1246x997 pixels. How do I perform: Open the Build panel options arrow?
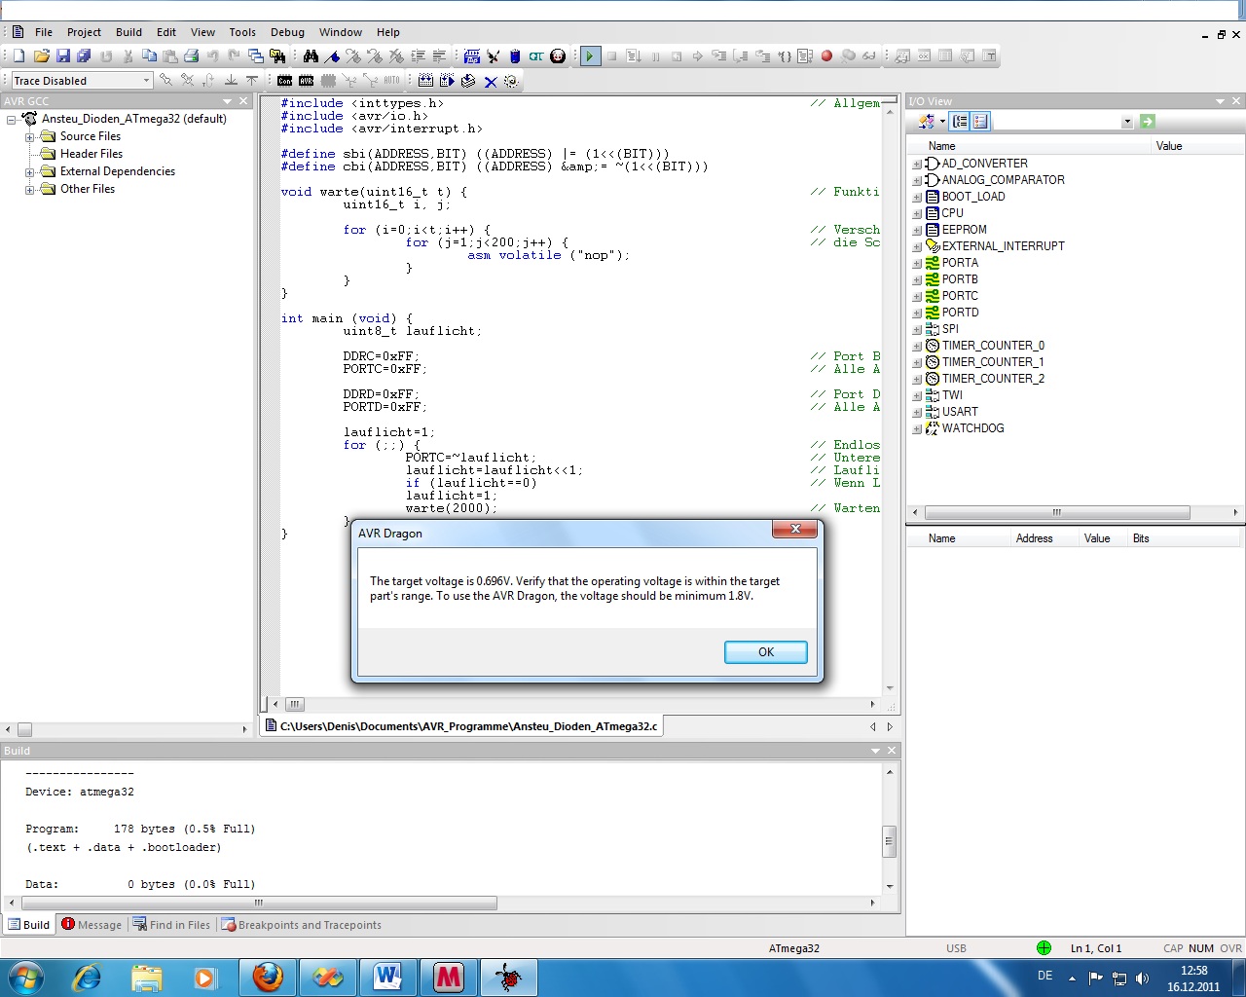coord(875,751)
